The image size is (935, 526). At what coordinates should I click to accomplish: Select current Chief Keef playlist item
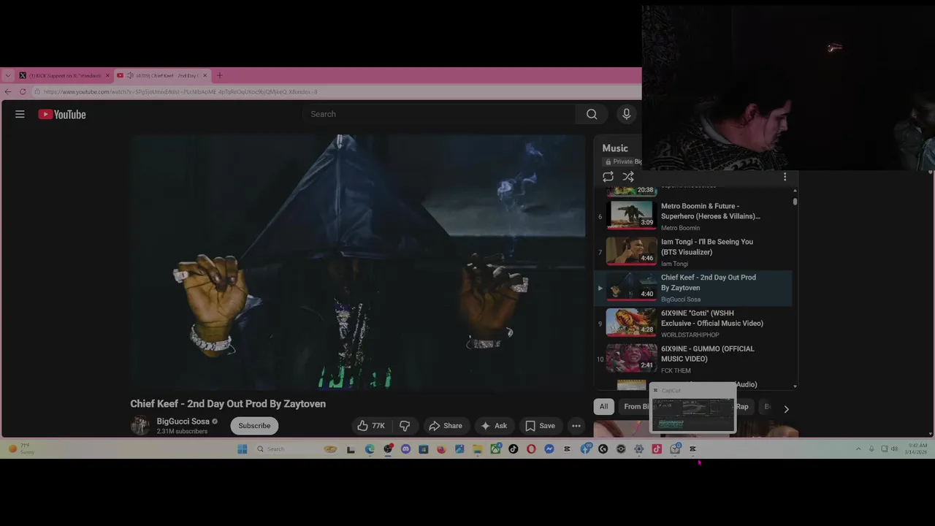pyautogui.click(x=694, y=288)
